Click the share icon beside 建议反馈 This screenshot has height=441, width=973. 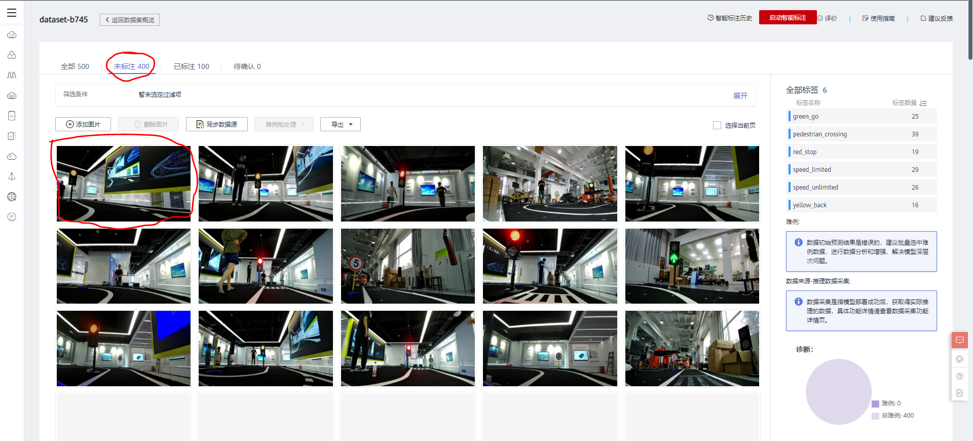coord(923,18)
